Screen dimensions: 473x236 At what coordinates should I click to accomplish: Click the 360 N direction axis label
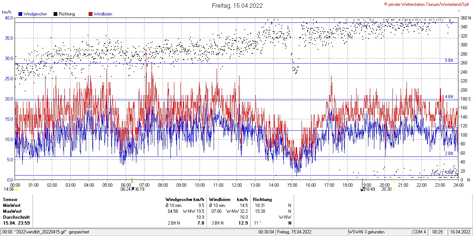466,18
